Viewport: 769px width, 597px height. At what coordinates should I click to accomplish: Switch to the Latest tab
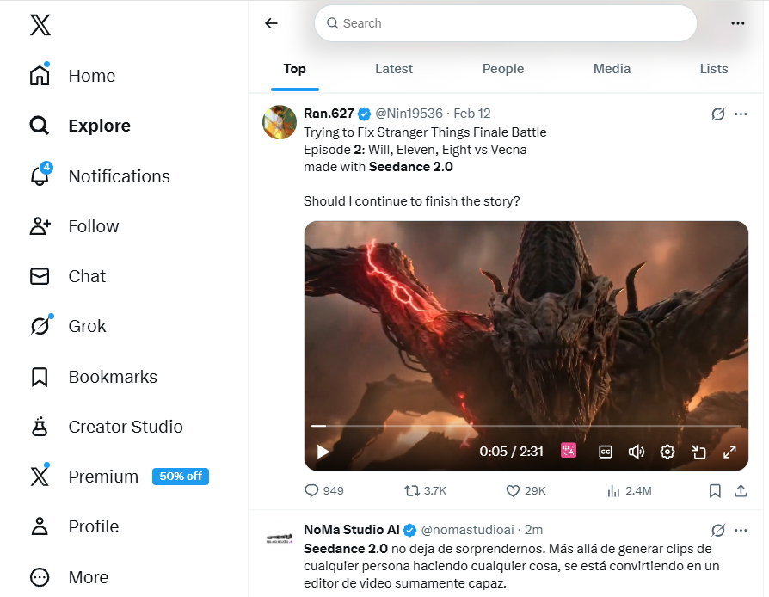coord(394,69)
